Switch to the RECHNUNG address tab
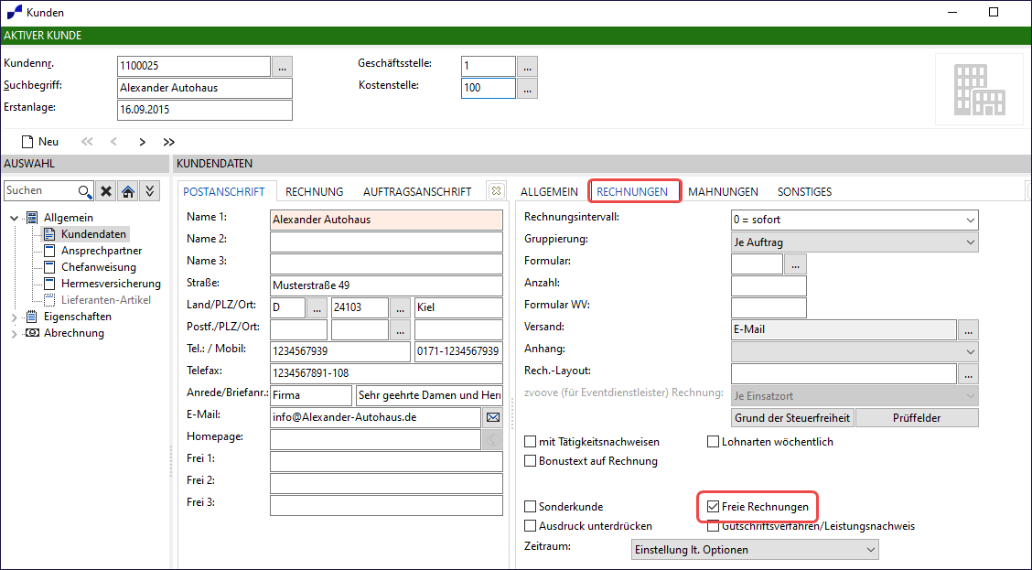Viewport: 1032px width, 570px height. coord(314,191)
